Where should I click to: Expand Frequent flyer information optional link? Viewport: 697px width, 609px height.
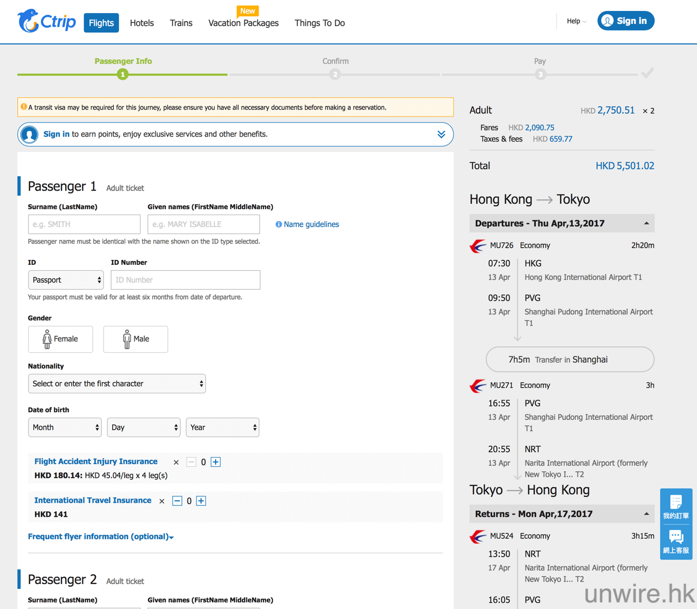[101, 537]
